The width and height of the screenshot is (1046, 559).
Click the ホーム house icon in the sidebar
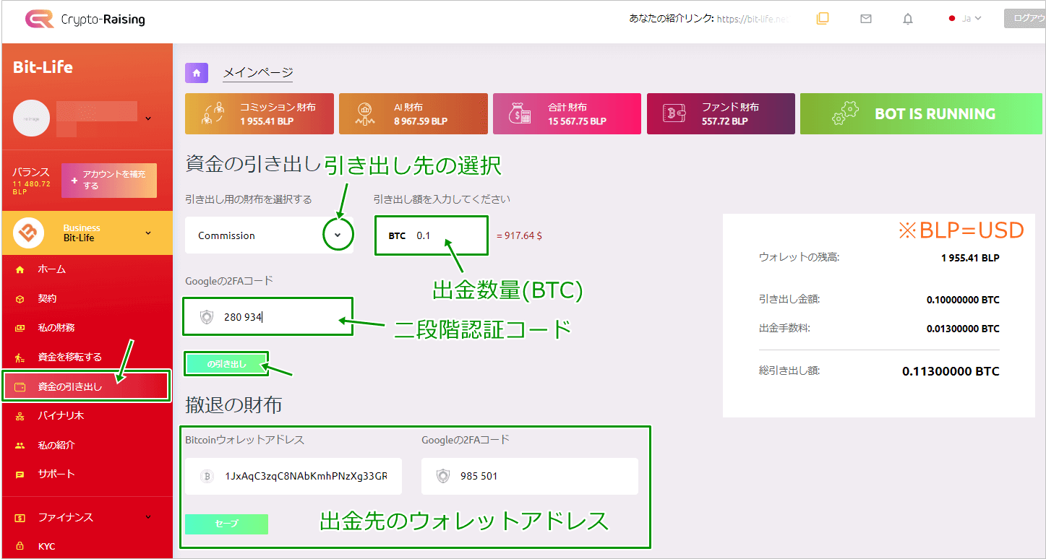(20, 269)
